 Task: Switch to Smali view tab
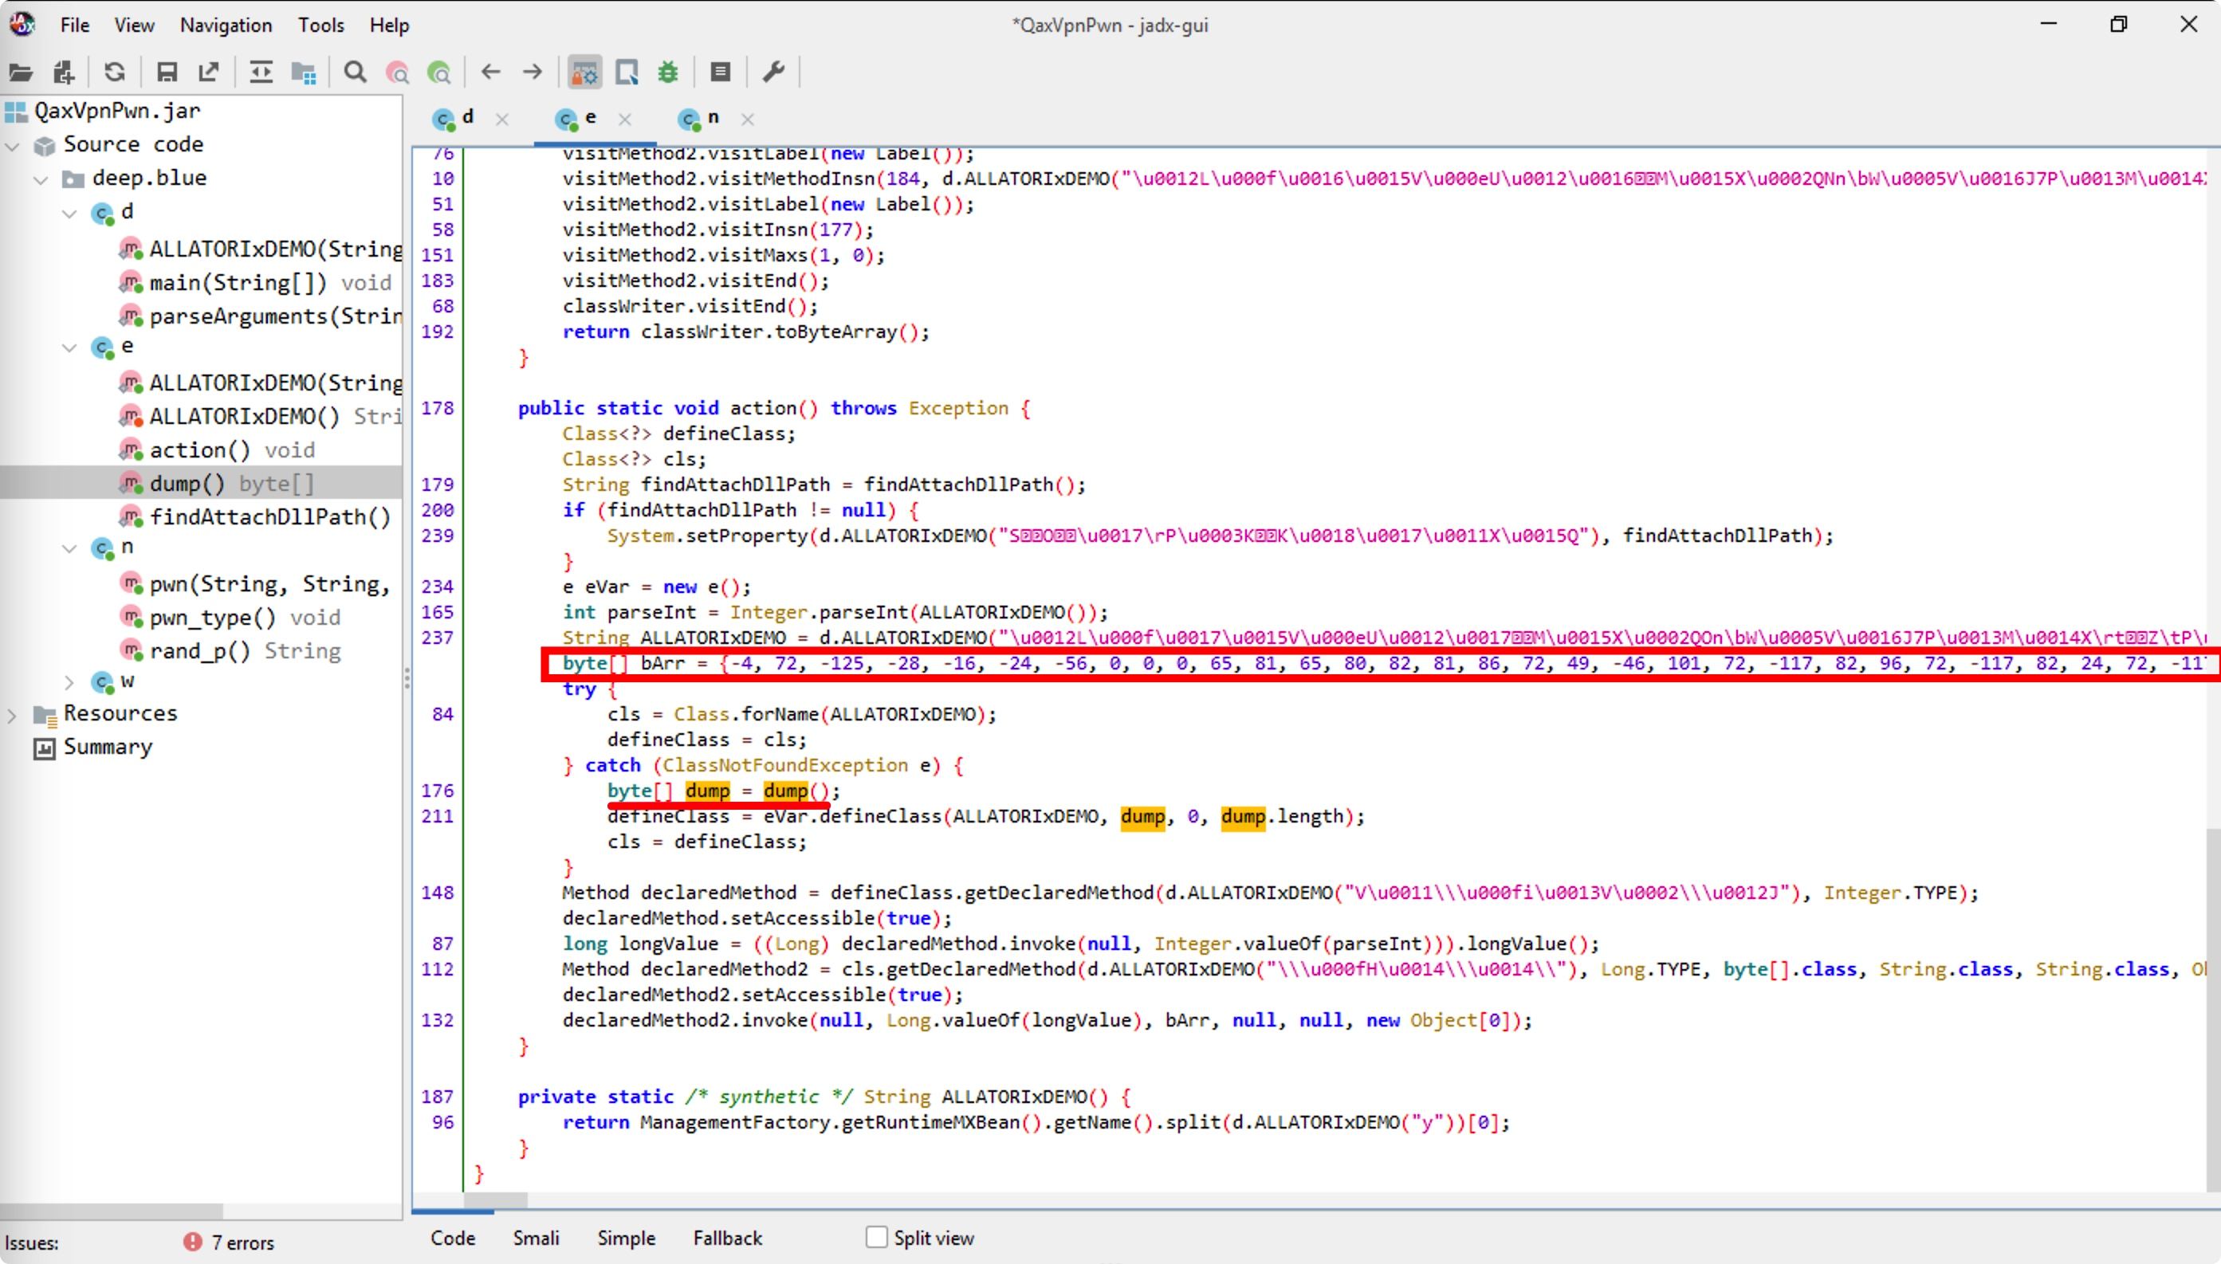coord(536,1238)
